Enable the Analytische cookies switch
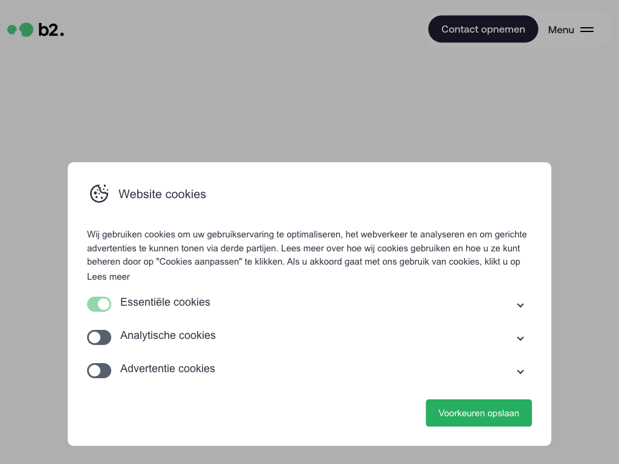 coord(99,337)
